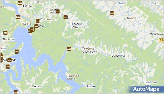The image size is (164, 94).
Task: Select the Sokole village label
Action: pos(90,86)
